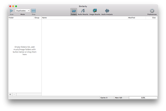
Task: Maximize the window with green button
Action: click(x=16, y=6)
